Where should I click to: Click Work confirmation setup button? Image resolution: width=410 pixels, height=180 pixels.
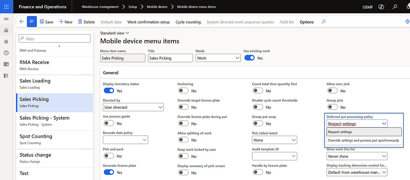click(148, 22)
